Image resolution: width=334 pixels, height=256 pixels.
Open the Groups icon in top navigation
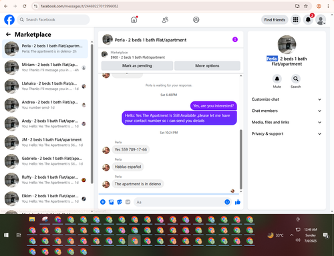point(196,19)
